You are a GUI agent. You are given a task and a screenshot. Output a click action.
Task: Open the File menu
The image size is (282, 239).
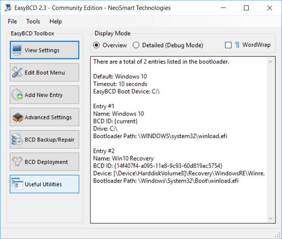12,21
